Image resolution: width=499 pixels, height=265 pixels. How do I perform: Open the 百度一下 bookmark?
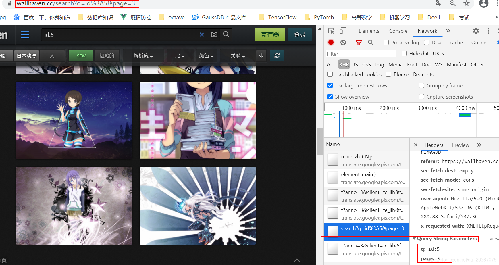tap(42, 17)
